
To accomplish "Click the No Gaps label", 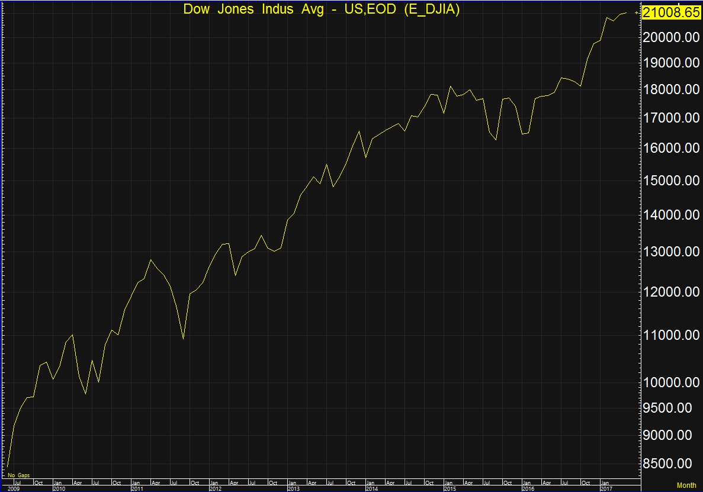I will point(18,475).
